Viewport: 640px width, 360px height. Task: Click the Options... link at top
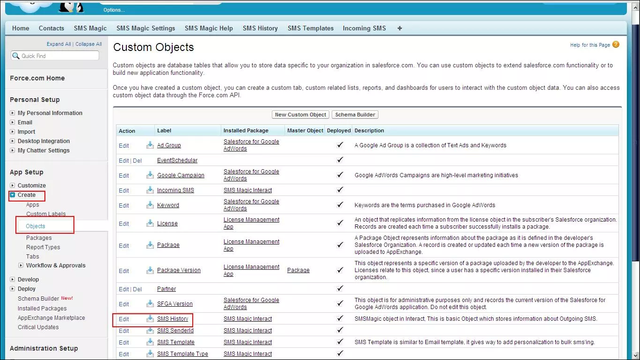pos(114,10)
